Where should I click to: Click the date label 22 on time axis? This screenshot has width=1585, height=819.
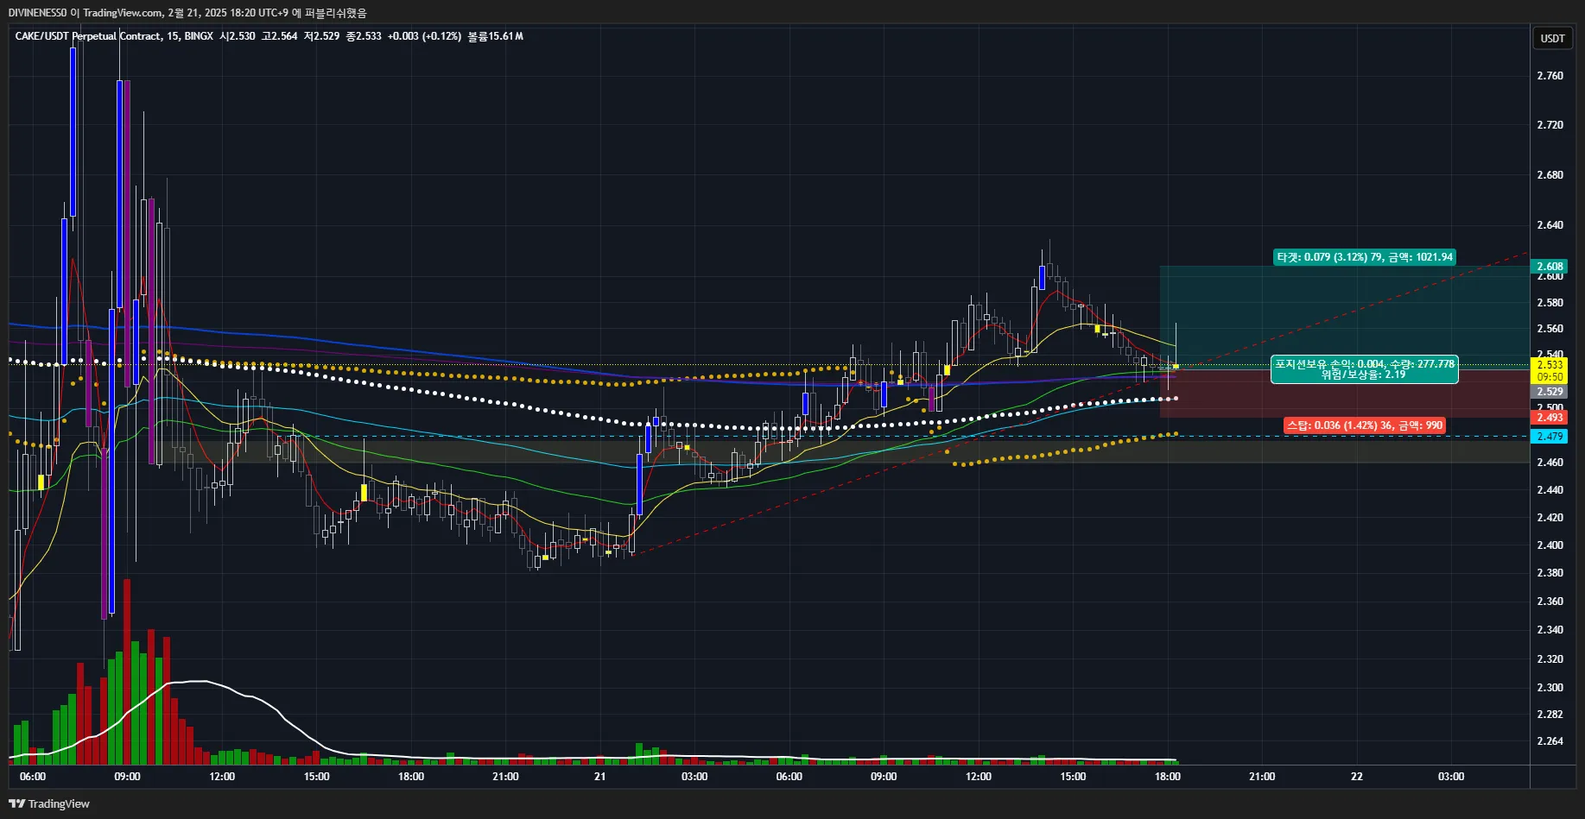pos(1356,777)
